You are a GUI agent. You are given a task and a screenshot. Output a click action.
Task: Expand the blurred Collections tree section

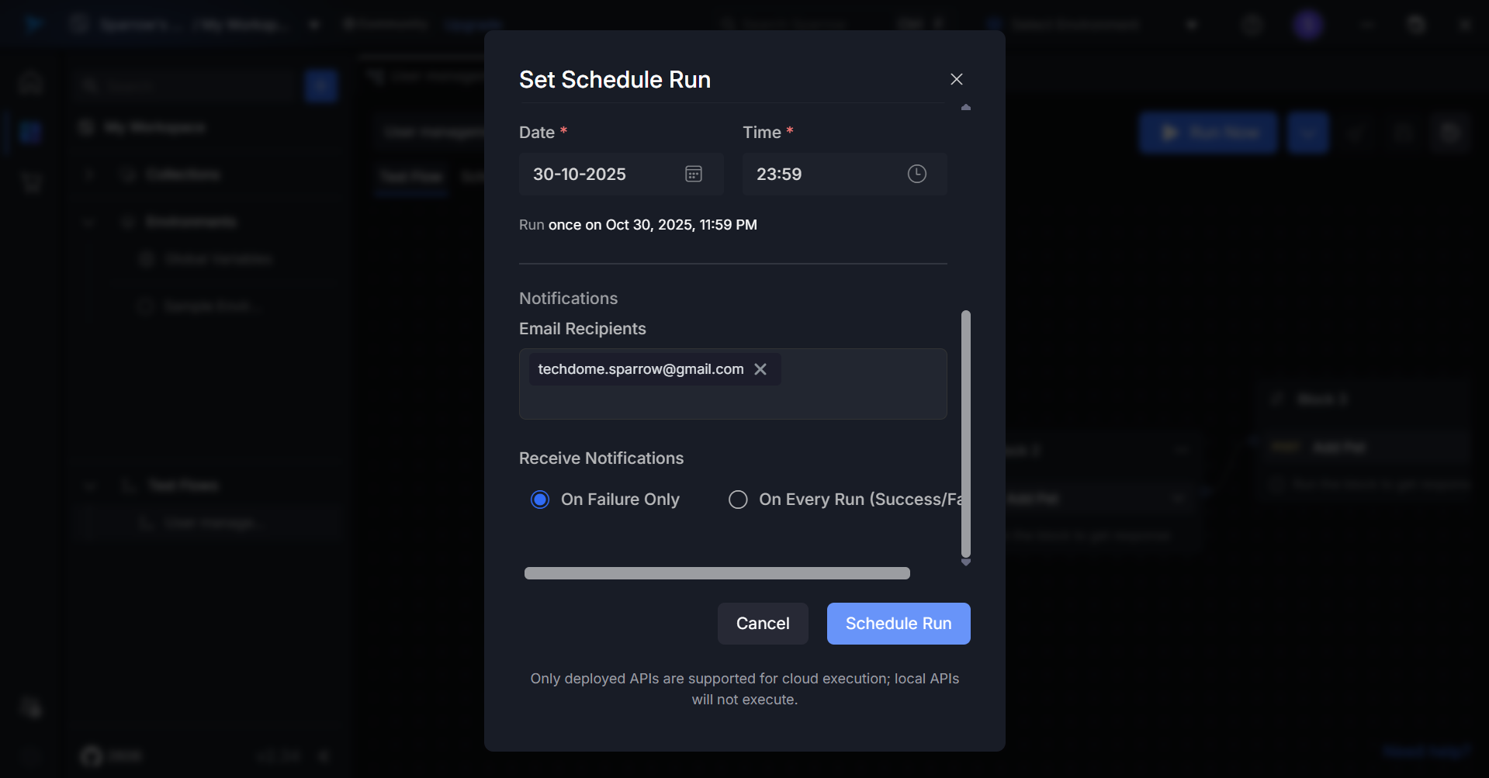click(x=90, y=175)
